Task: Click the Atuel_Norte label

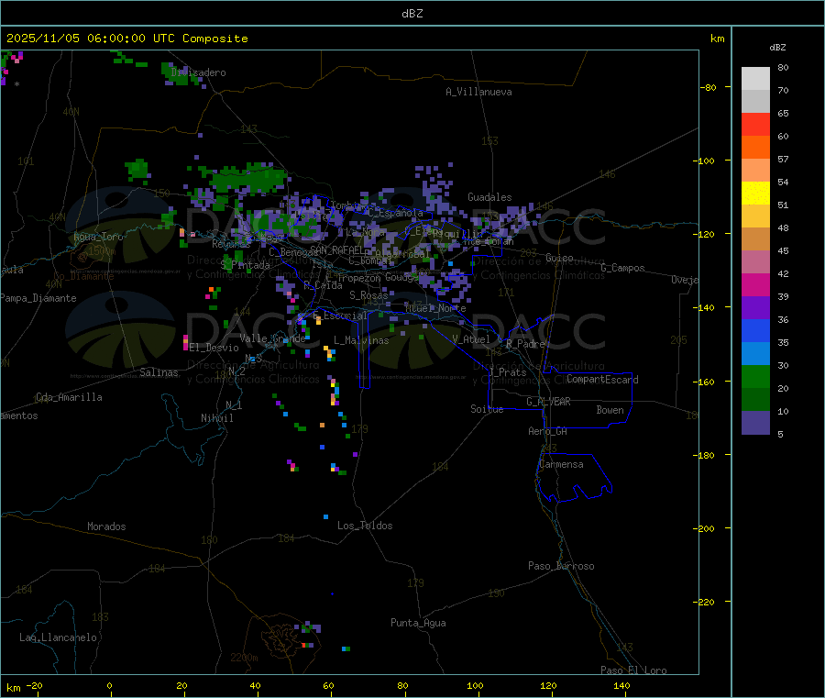Action: [435, 308]
